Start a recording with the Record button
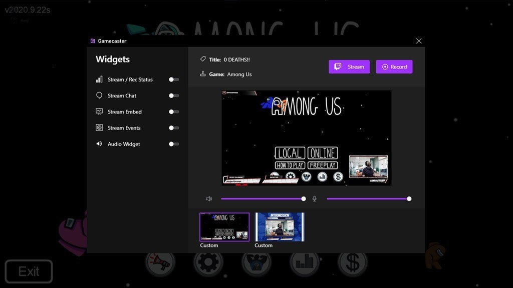 394,66
